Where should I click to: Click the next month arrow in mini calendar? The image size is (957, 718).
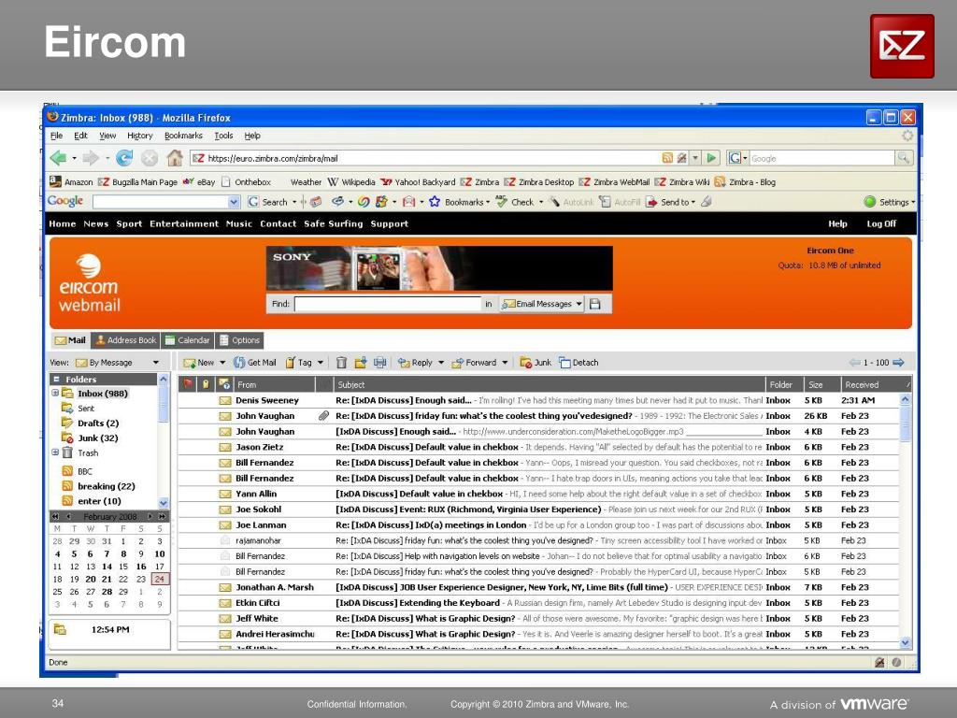pos(150,516)
